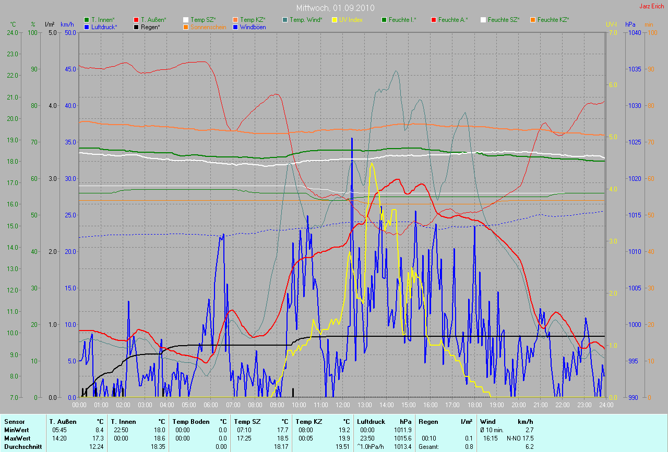Select the 'Temp SZ*' legend label

click(202, 20)
